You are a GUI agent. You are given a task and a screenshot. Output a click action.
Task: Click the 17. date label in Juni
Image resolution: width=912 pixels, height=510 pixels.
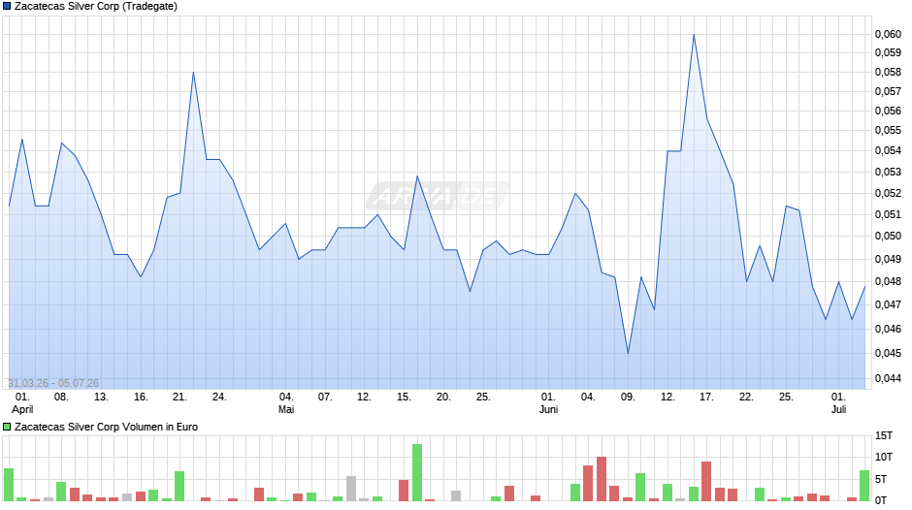click(706, 398)
